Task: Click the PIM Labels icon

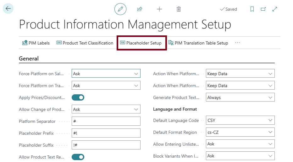Action: pos(25,43)
